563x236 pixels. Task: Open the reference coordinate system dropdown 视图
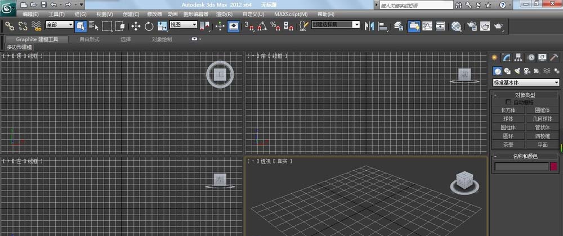(183, 25)
